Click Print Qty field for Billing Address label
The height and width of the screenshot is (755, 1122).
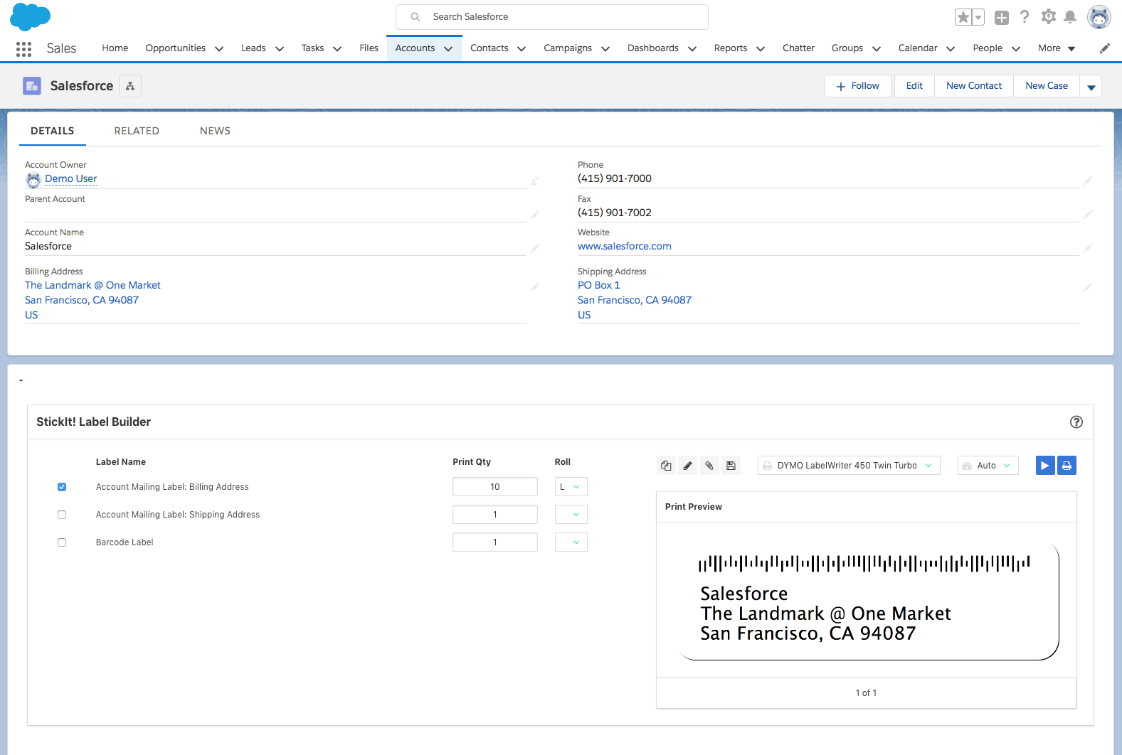coord(495,487)
